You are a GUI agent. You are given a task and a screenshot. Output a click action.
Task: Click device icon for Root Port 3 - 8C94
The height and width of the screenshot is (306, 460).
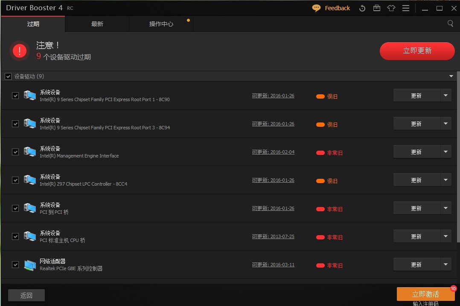29,123
